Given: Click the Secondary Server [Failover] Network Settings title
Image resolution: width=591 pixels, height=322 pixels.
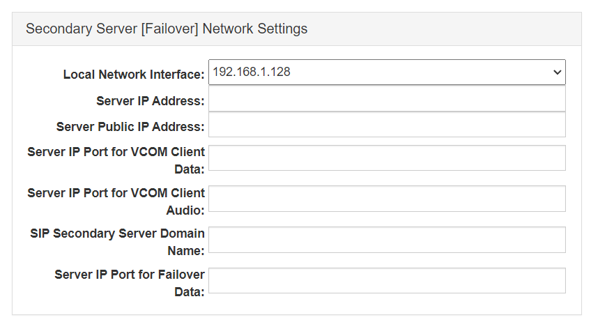Looking at the screenshot, I should click(167, 29).
